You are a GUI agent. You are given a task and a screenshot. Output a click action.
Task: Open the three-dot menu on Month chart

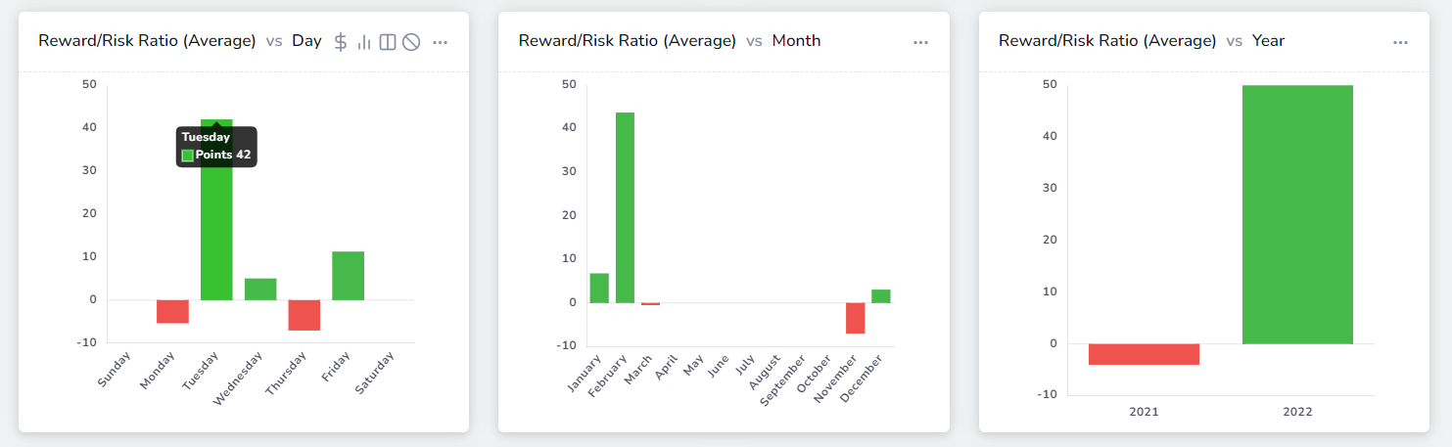[x=920, y=42]
